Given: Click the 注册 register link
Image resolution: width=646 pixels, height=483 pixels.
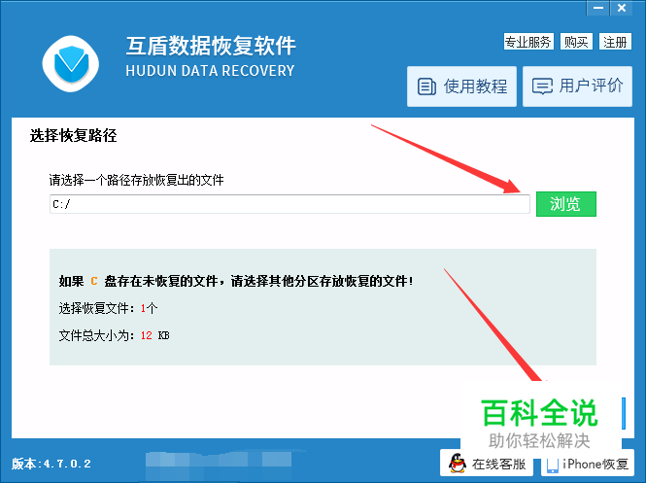Looking at the screenshot, I should [615, 42].
